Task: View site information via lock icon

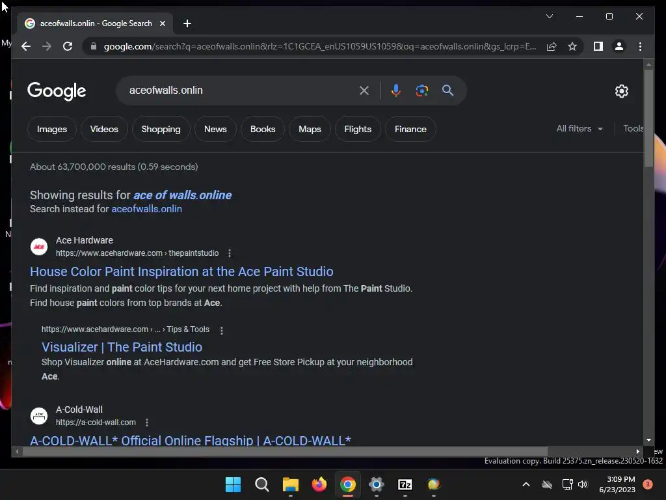Action: pyautogui.click(x=94, y=46)
